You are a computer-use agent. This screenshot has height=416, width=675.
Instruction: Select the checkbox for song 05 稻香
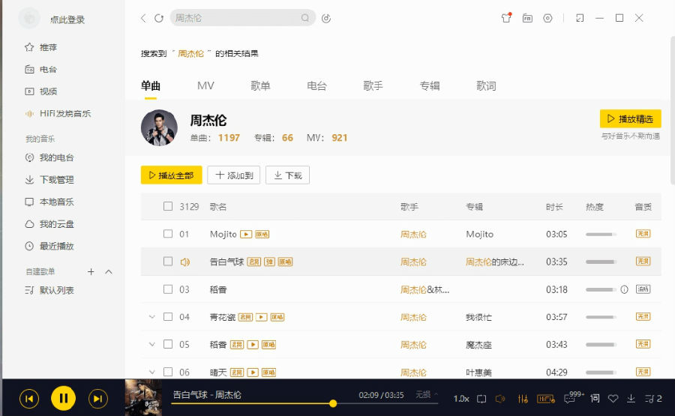(x=168, y=344)
